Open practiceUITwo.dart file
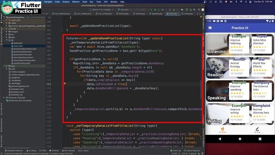This screenshot has height=155, width=275. coord(23,55)
